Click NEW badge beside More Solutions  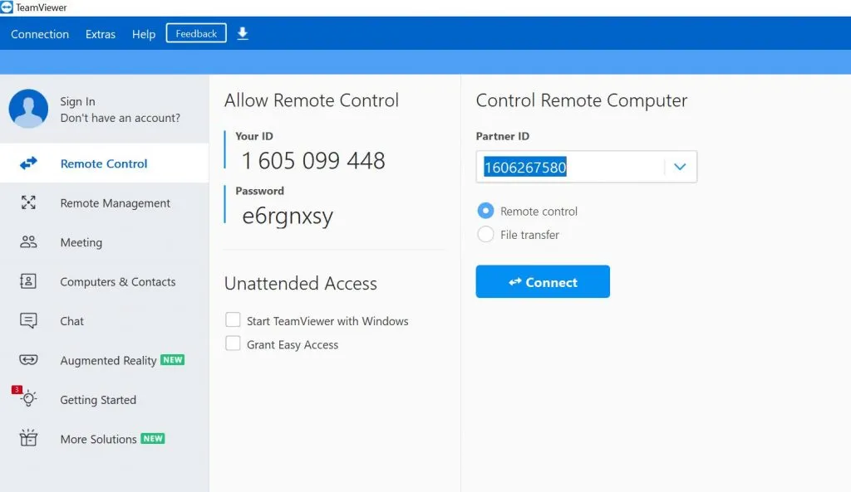(x=153, y=438)
